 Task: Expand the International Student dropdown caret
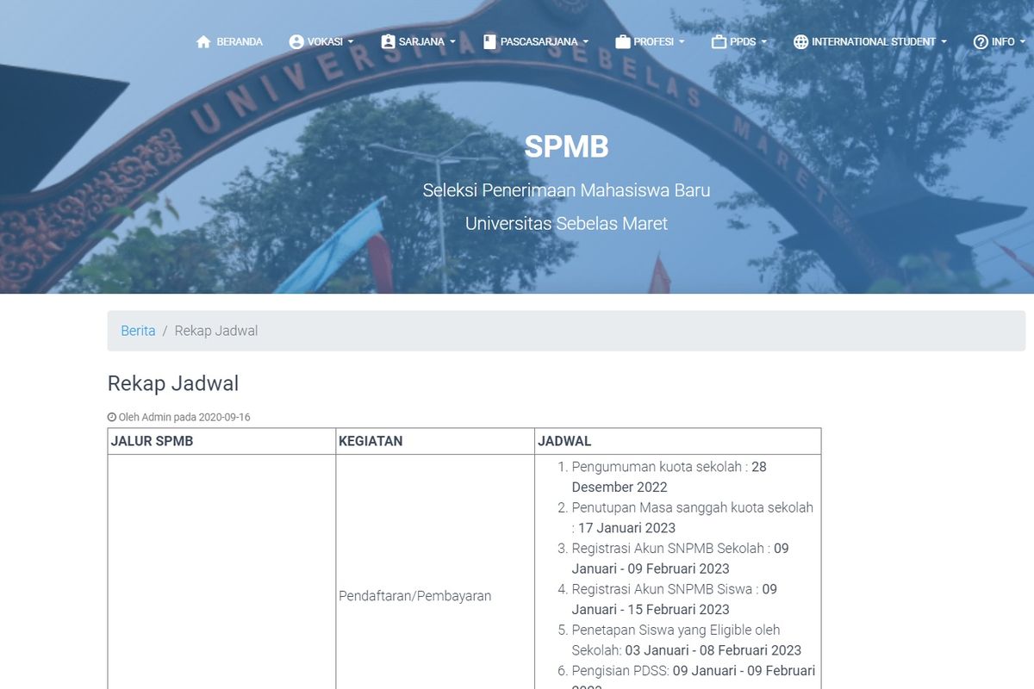(944, 41)
